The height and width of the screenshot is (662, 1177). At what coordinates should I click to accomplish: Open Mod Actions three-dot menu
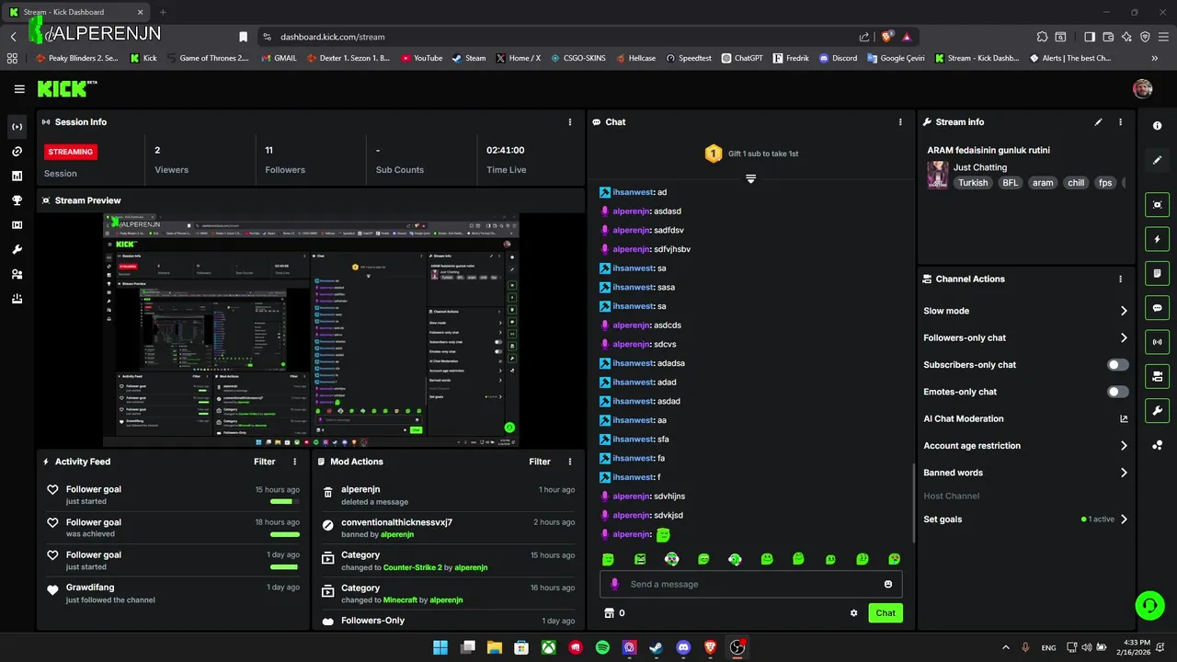point(569,462)
